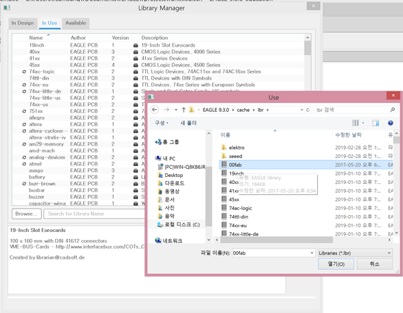
Task: Switch to the Available tab
Action: (x=76, y=23)
